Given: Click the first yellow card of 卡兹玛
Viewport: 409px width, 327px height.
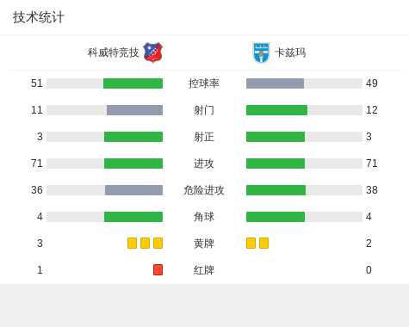Looking at the screenshot, I should click(x=251, y=243).
